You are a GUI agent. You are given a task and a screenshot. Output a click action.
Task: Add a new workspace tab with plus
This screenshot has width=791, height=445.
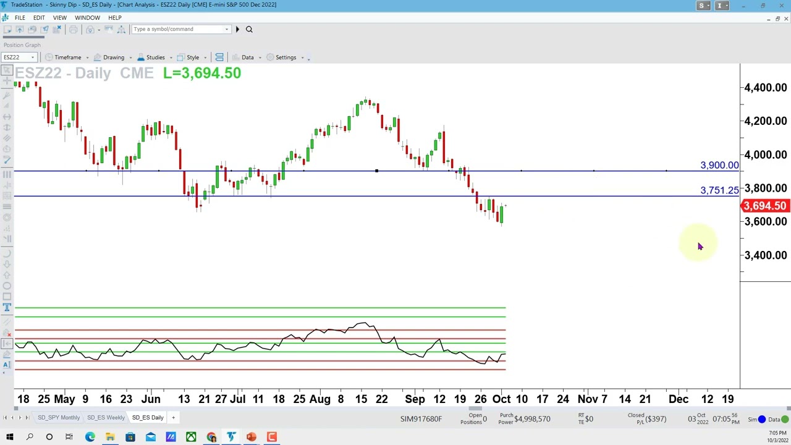[173, 418]
